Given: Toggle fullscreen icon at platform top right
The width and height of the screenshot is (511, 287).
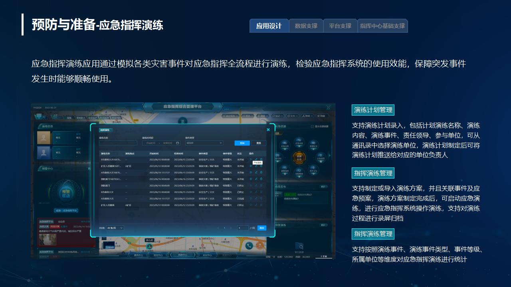Looking at the screenshot, I should [328, 107].
